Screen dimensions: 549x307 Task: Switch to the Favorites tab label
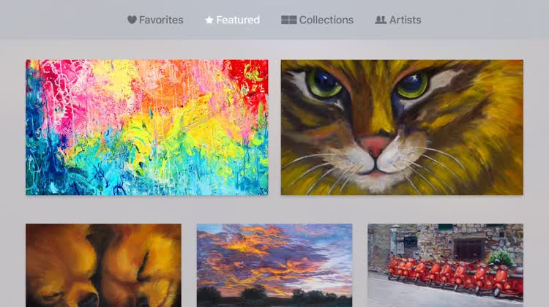161,20
